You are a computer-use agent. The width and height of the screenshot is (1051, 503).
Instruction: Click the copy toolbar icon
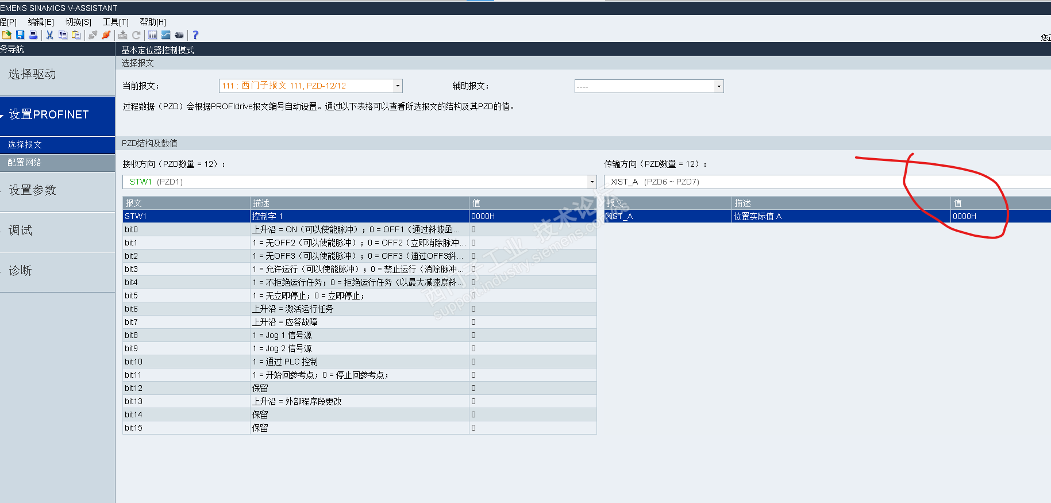(x=63, y=35)
